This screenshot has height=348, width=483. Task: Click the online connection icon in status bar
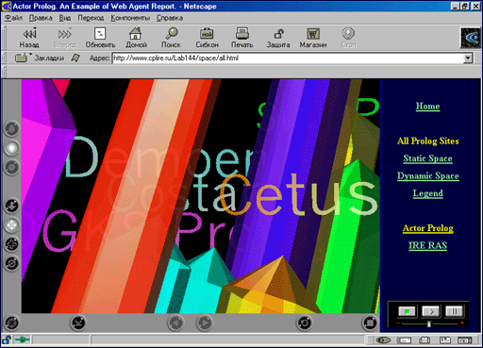[23, 340]
